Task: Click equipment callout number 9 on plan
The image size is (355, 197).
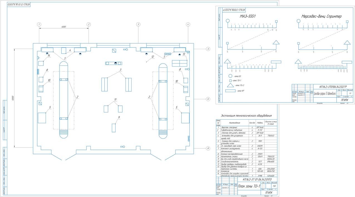Action: pyautogui.click(x=119, y=117)
